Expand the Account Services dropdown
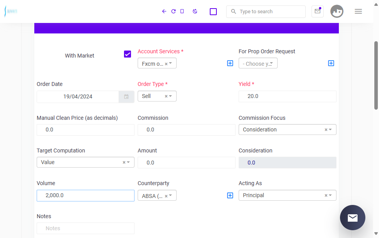 tap(171, 63)
